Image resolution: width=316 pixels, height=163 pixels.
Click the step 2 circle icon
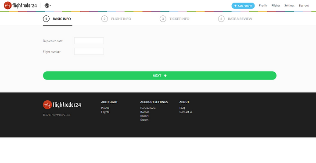click(104, 19)
